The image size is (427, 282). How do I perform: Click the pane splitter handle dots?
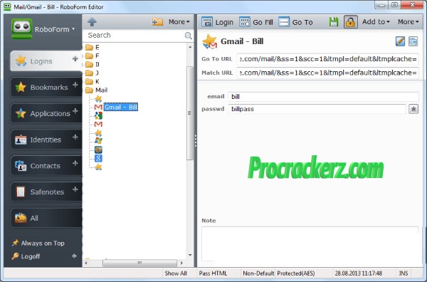pos(195,140)
